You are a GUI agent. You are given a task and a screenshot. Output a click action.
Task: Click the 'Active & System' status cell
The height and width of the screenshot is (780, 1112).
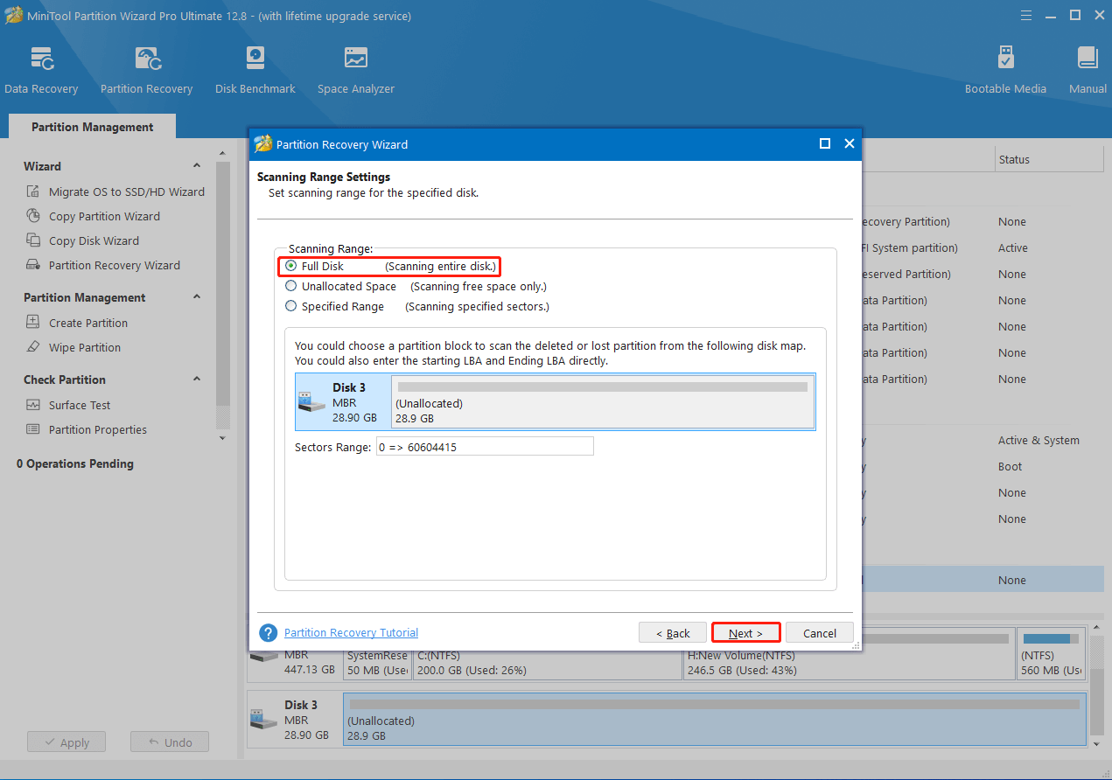click(x=1039, y=440)
